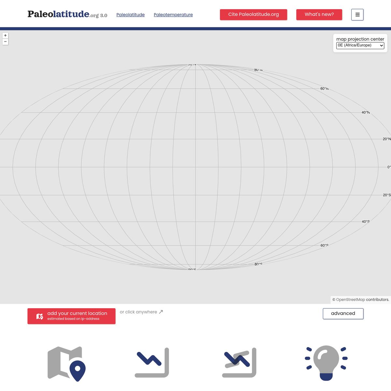Open the Paleolatitude navigation link

pyautogui.click(x=130, y=15)
